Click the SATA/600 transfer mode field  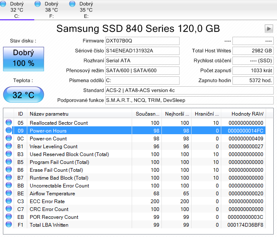(x=142, y=71)
